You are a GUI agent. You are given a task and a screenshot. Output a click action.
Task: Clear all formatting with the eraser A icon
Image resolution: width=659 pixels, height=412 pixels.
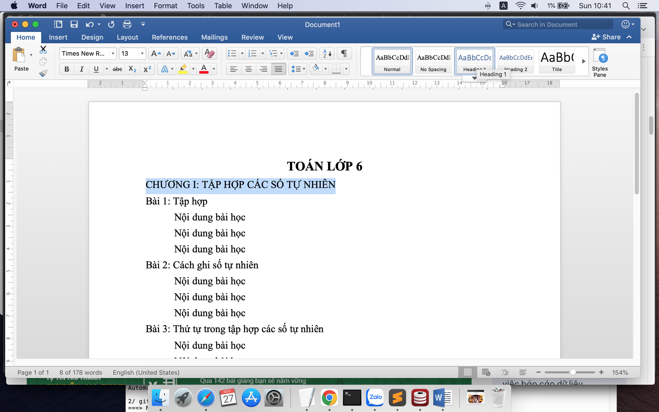[x=209, y=53]
